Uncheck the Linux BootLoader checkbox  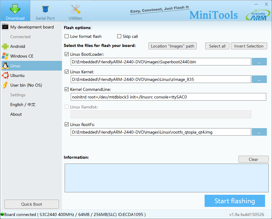click(x=66, y=54)
